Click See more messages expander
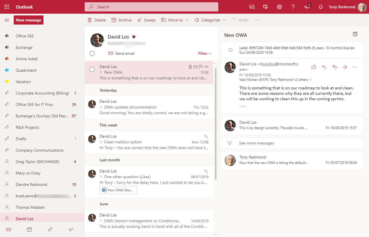This screenshot has width=369, height=237. pyautogui.click(x=292, y=143)
